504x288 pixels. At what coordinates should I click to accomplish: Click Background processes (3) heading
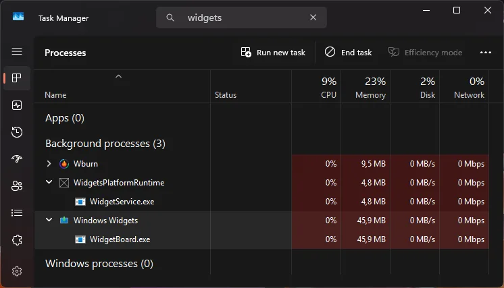[105, 144]
